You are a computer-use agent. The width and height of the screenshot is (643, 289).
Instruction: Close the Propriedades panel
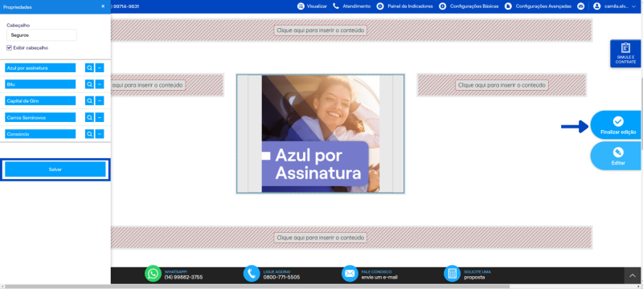click(103, 6)
